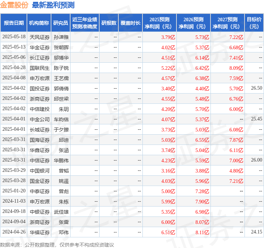Select the 国投证券 institution cell
264x248 pixels.
pos(40,89)
